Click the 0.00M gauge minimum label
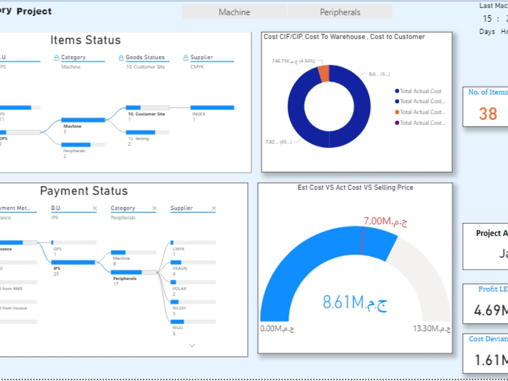This screenshot has width=508, height=381. click(277, 329)
